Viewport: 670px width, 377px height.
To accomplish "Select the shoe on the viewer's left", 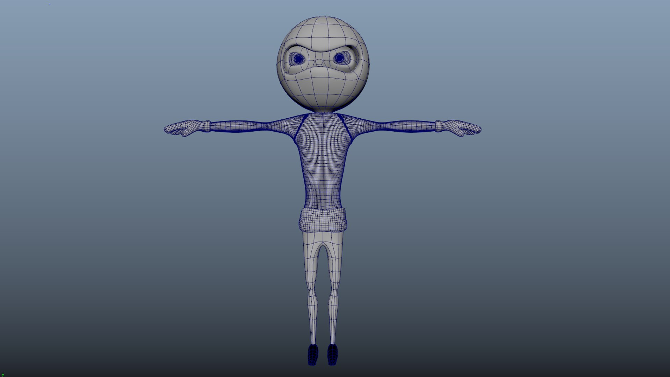I will pyautogui.click(x=313, y=355).
